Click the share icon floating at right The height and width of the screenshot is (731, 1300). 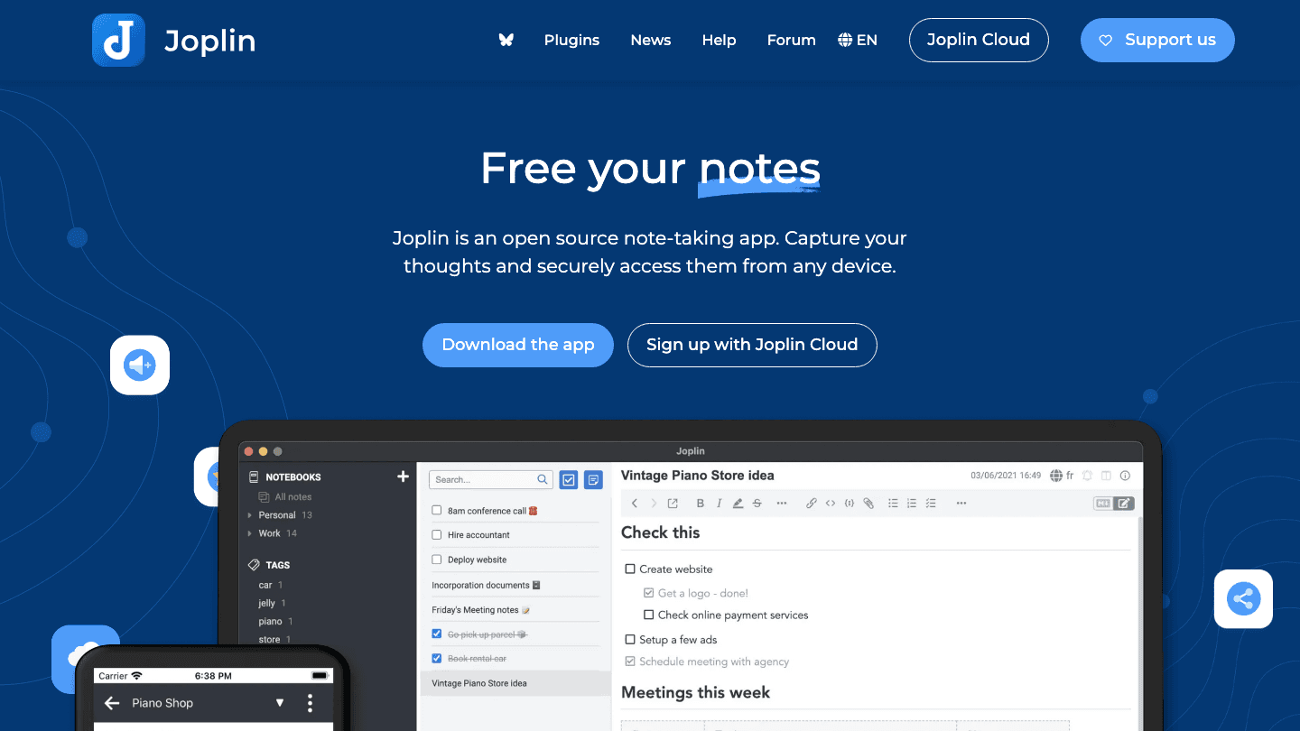click(1243, 598)
